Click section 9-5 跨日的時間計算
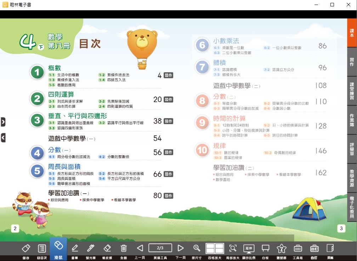Image resolution: width=357 pixels, height=261 pixels. click(280, 135)
